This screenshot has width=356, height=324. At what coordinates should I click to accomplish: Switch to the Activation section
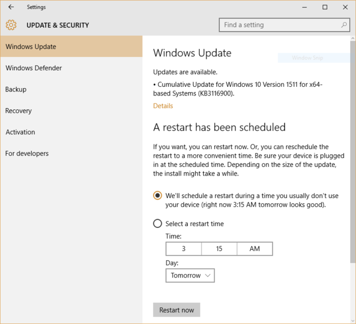pyautogui.click(x=71, y=132)
